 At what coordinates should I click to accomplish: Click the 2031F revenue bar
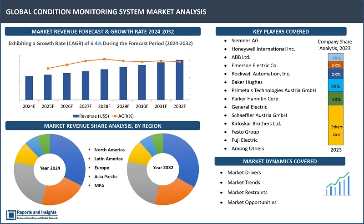(161, 81)
